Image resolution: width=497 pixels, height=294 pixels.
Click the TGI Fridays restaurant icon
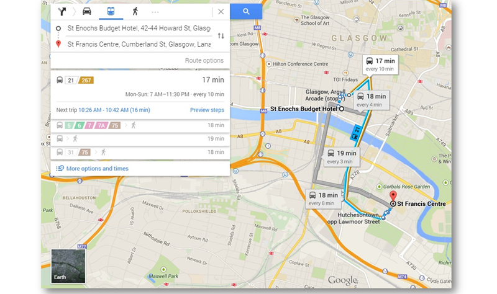click(345, 73)
